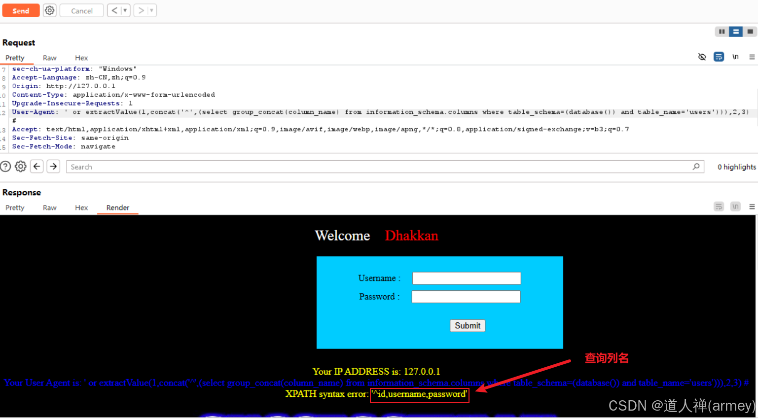
Task: Select the Response Render tab
Action: (x=118, y=208)
